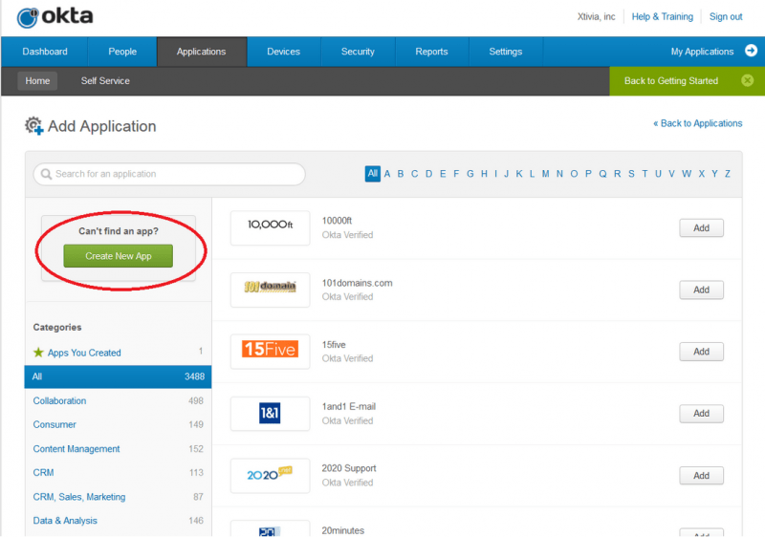Open the 10,000ft app logo
This screenshot has width=765, height=537.
coord(271,227)
